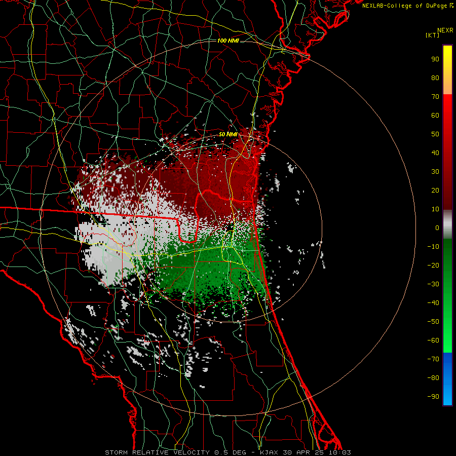
Task: Click the -60 value on the velocity scale
Action: (x=433, y=340)
